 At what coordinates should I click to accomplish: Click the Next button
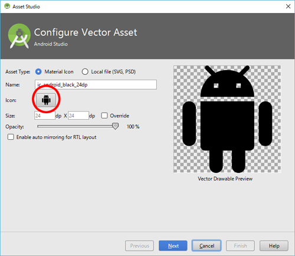coord(173,246)
